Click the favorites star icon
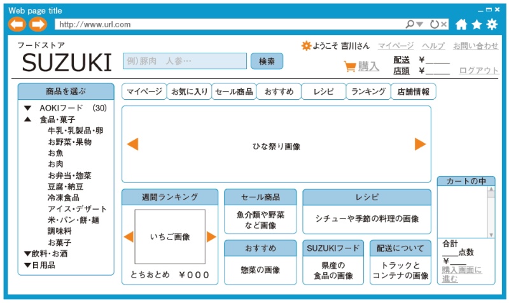This screenshot has height=303, width=509. point(477,24)
